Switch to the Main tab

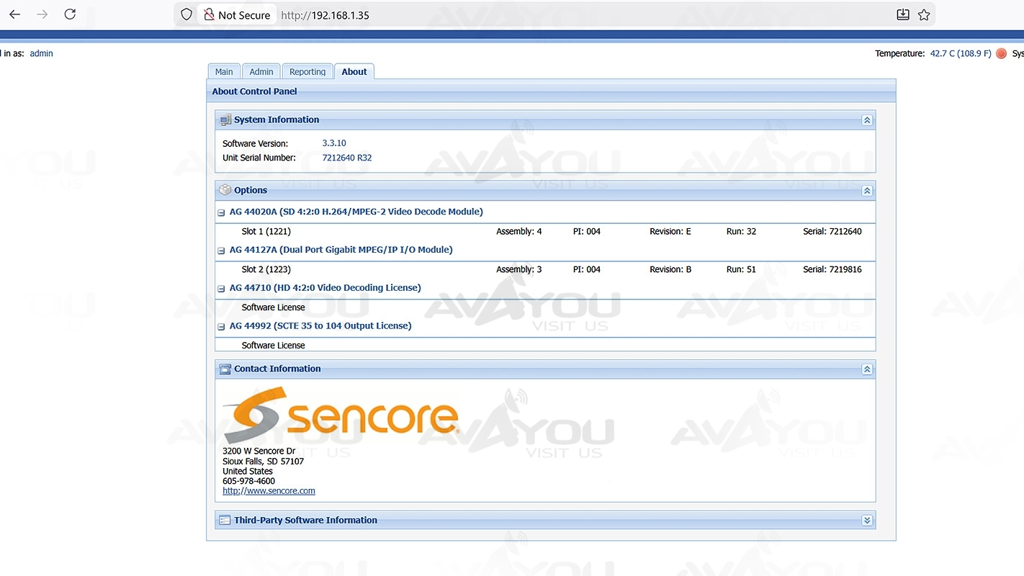coord(224,72)
